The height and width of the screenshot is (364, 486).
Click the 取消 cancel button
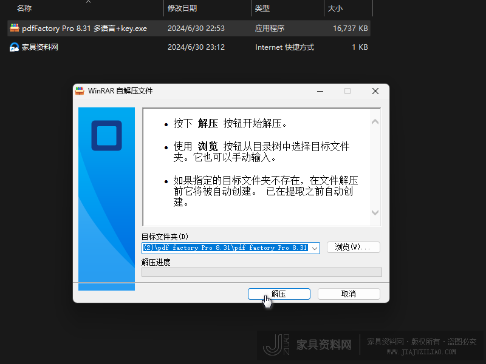pos(349,294)
